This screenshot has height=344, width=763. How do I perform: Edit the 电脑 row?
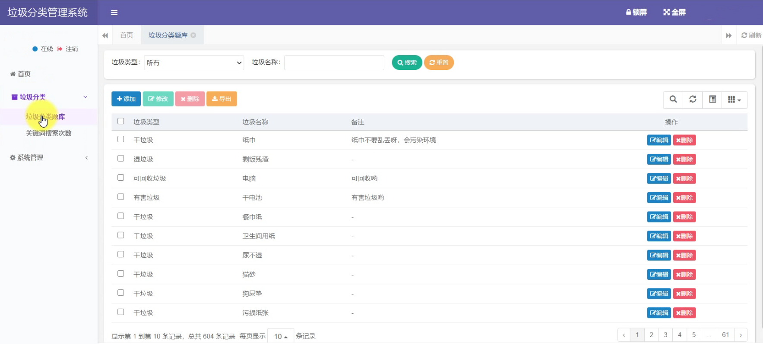(x=659, y=178)
